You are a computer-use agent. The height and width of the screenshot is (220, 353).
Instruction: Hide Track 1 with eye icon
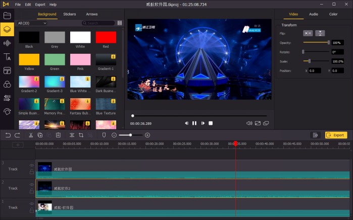tap(32, 203)
